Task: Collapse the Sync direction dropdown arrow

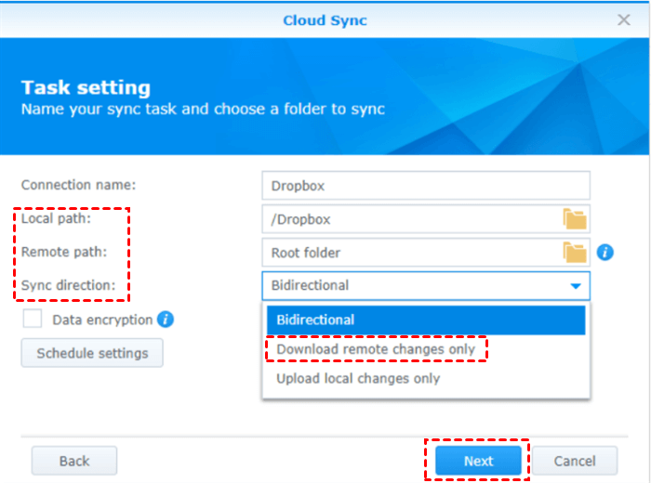Action: [x=576, y=286]
